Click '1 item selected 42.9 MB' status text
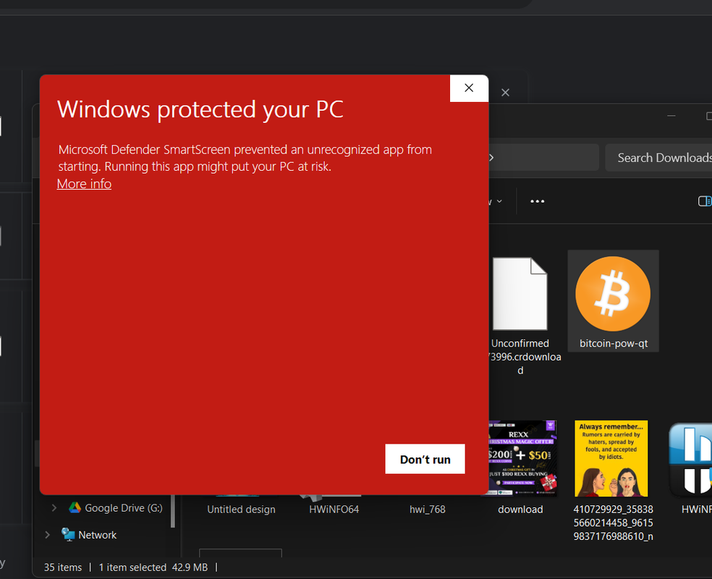Screen dimensions: 712x579 (x=153, y=567)
